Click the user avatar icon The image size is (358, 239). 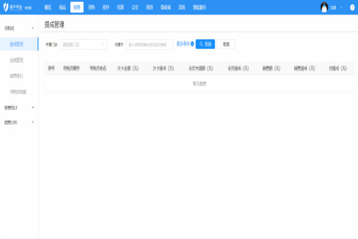(323, 7)
